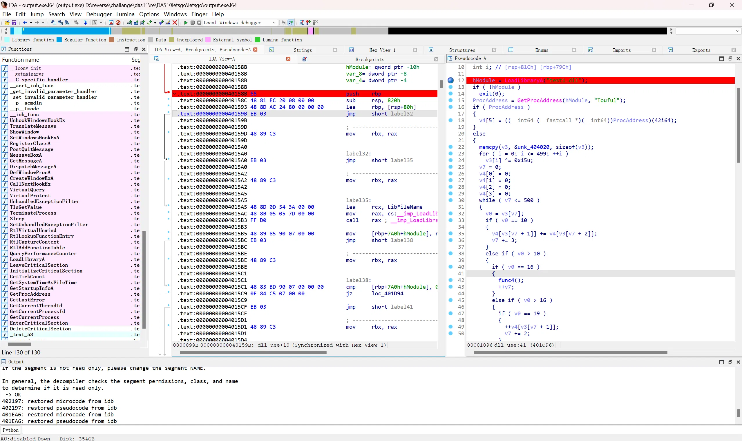This screenshot has width=742, height=441.
Task: Open the dropdown next to the green-plus s icon
Action: point(155,23)
